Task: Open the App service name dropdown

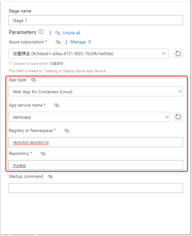Action: (x=89, y=117)
